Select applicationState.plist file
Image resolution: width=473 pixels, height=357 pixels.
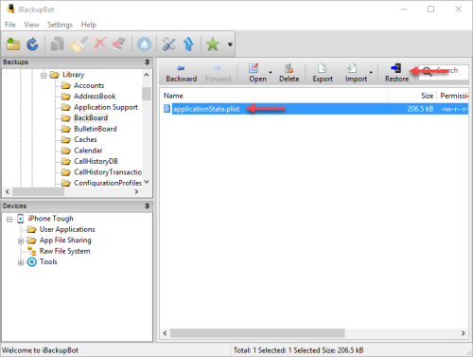click(206, 109)
